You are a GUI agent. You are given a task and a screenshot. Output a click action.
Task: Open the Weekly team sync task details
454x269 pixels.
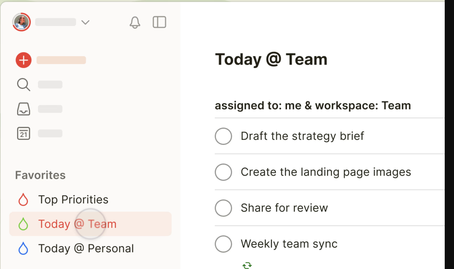289,244
